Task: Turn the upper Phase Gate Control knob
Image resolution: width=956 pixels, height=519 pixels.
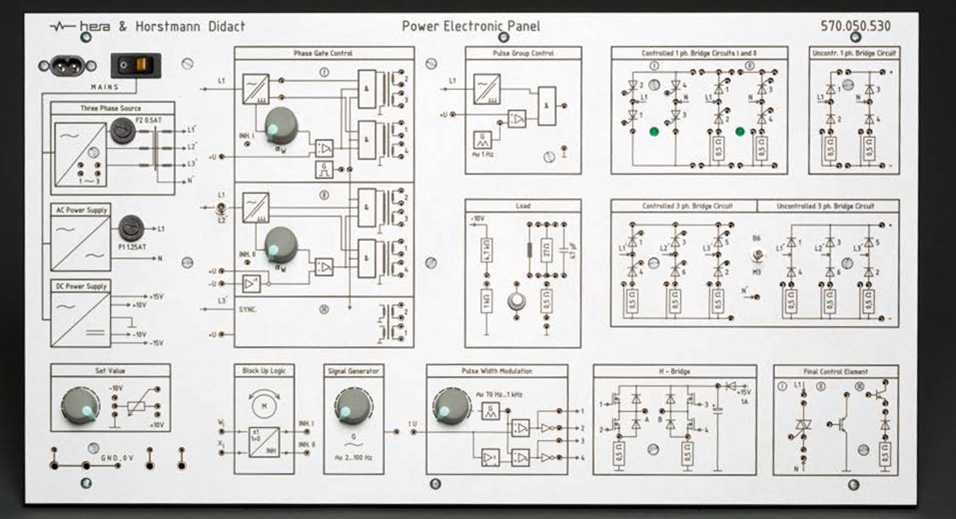Action: [281, 125]
